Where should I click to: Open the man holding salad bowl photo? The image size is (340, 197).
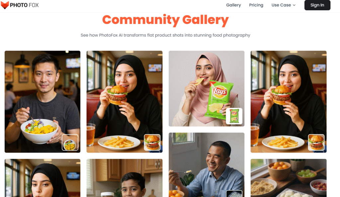[42, 102]
